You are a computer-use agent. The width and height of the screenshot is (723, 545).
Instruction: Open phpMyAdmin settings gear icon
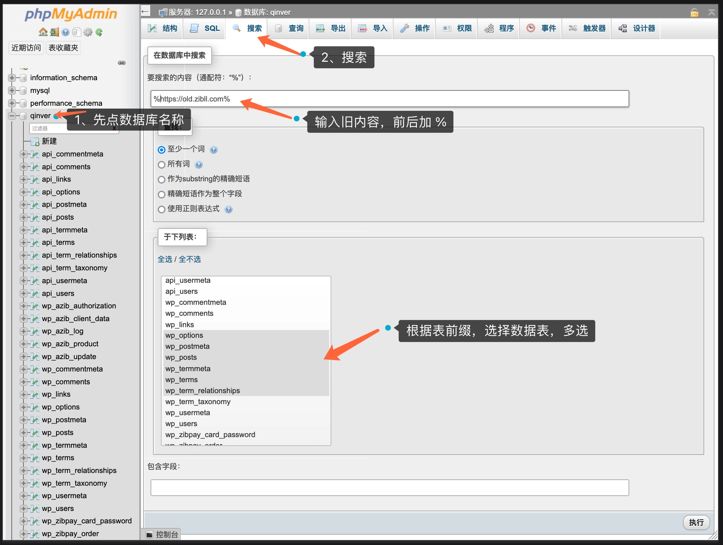click(x=88, y=32)
